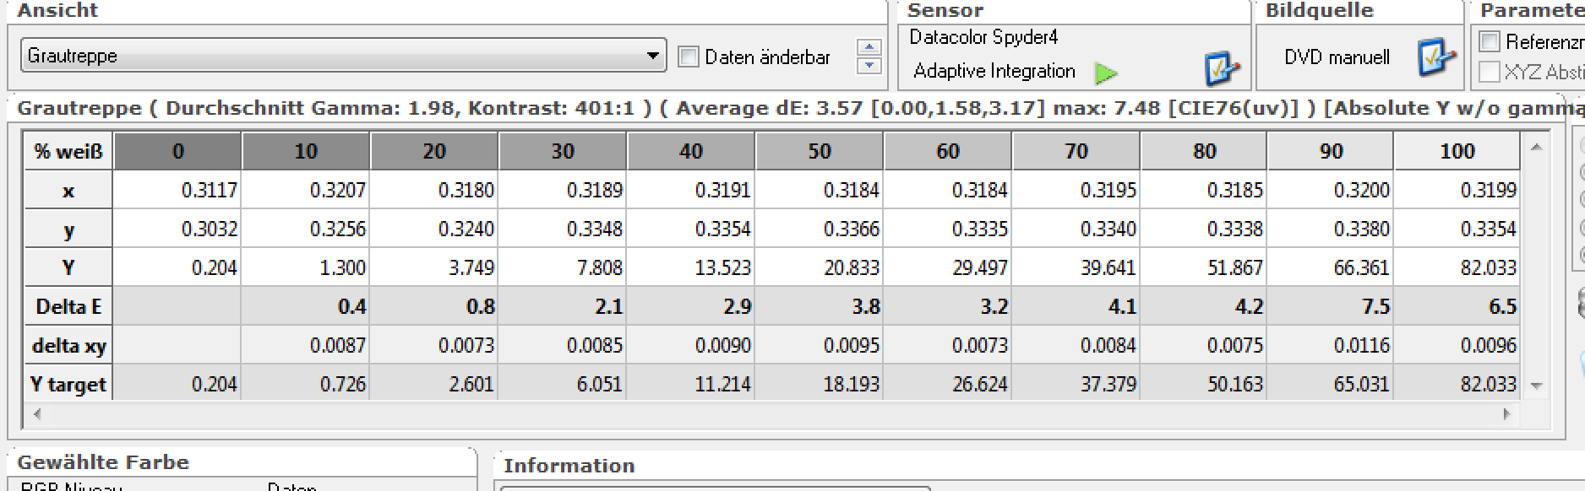Select the 40 % weiß column header

pyautogui.click(x=691, y=151)
